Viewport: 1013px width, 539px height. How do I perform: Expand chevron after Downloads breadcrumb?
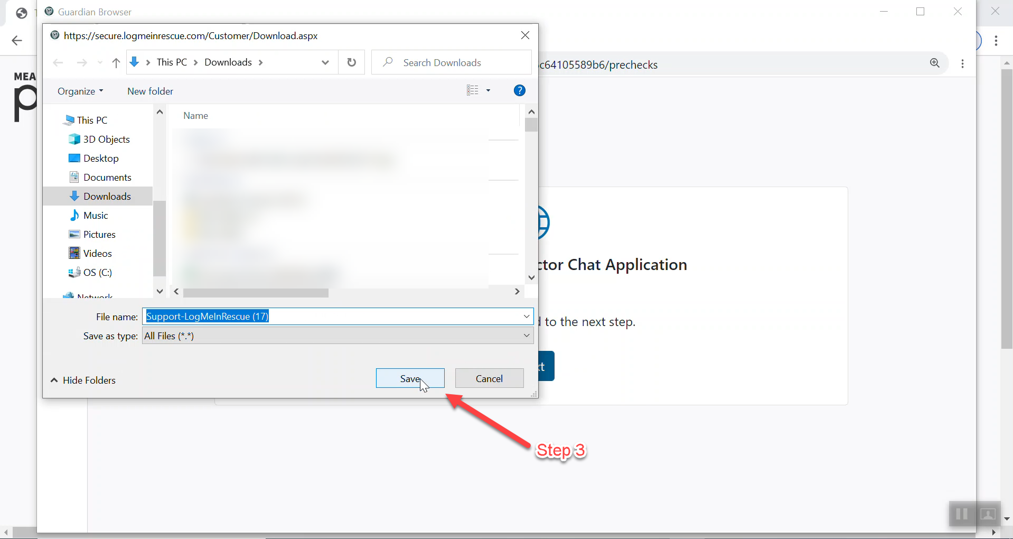pos(261,62)
